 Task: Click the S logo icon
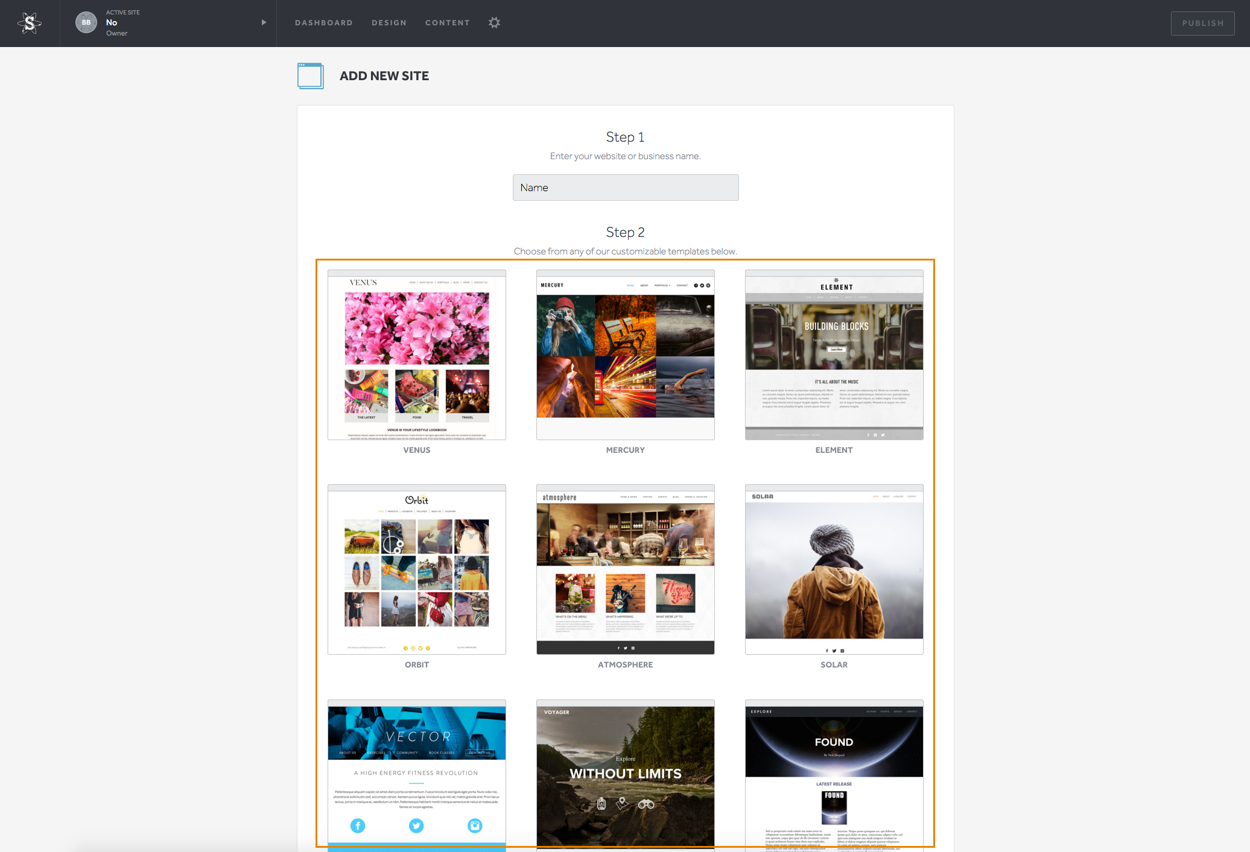30,23
